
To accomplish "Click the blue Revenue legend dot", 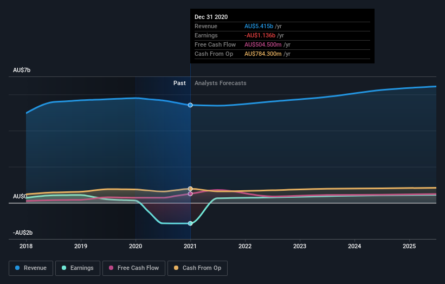I will (17, 268).
